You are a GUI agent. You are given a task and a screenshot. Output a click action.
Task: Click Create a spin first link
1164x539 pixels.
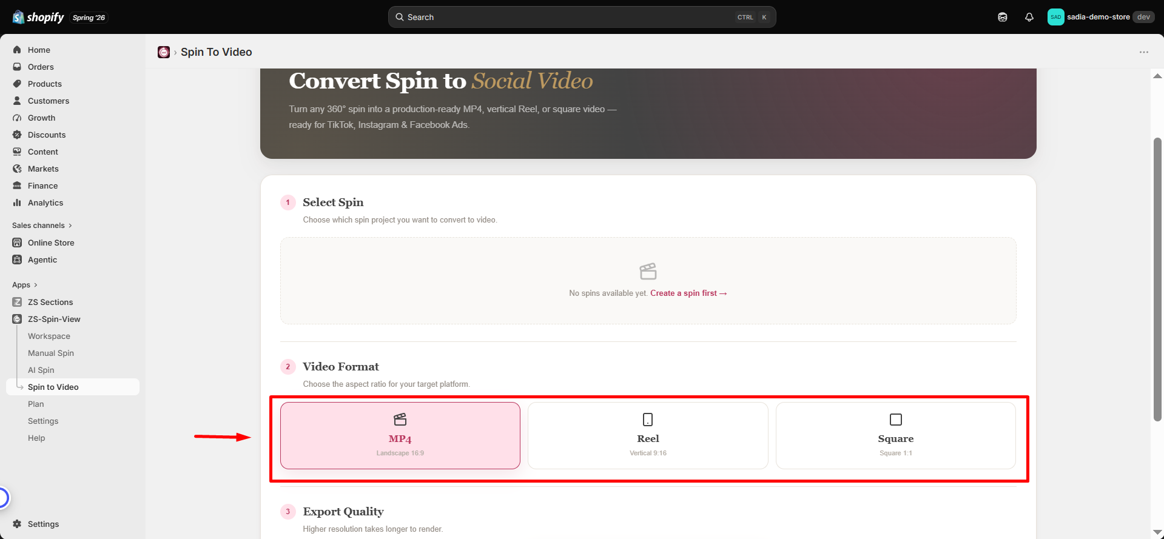(688, 293)
